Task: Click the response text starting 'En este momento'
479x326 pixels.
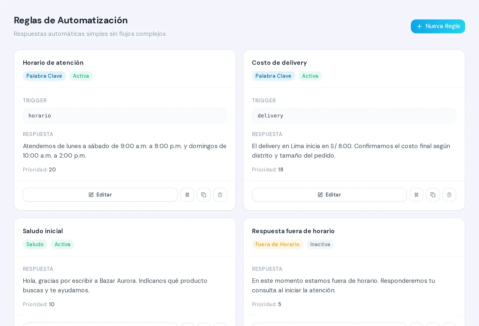Action: click(343, 286)
